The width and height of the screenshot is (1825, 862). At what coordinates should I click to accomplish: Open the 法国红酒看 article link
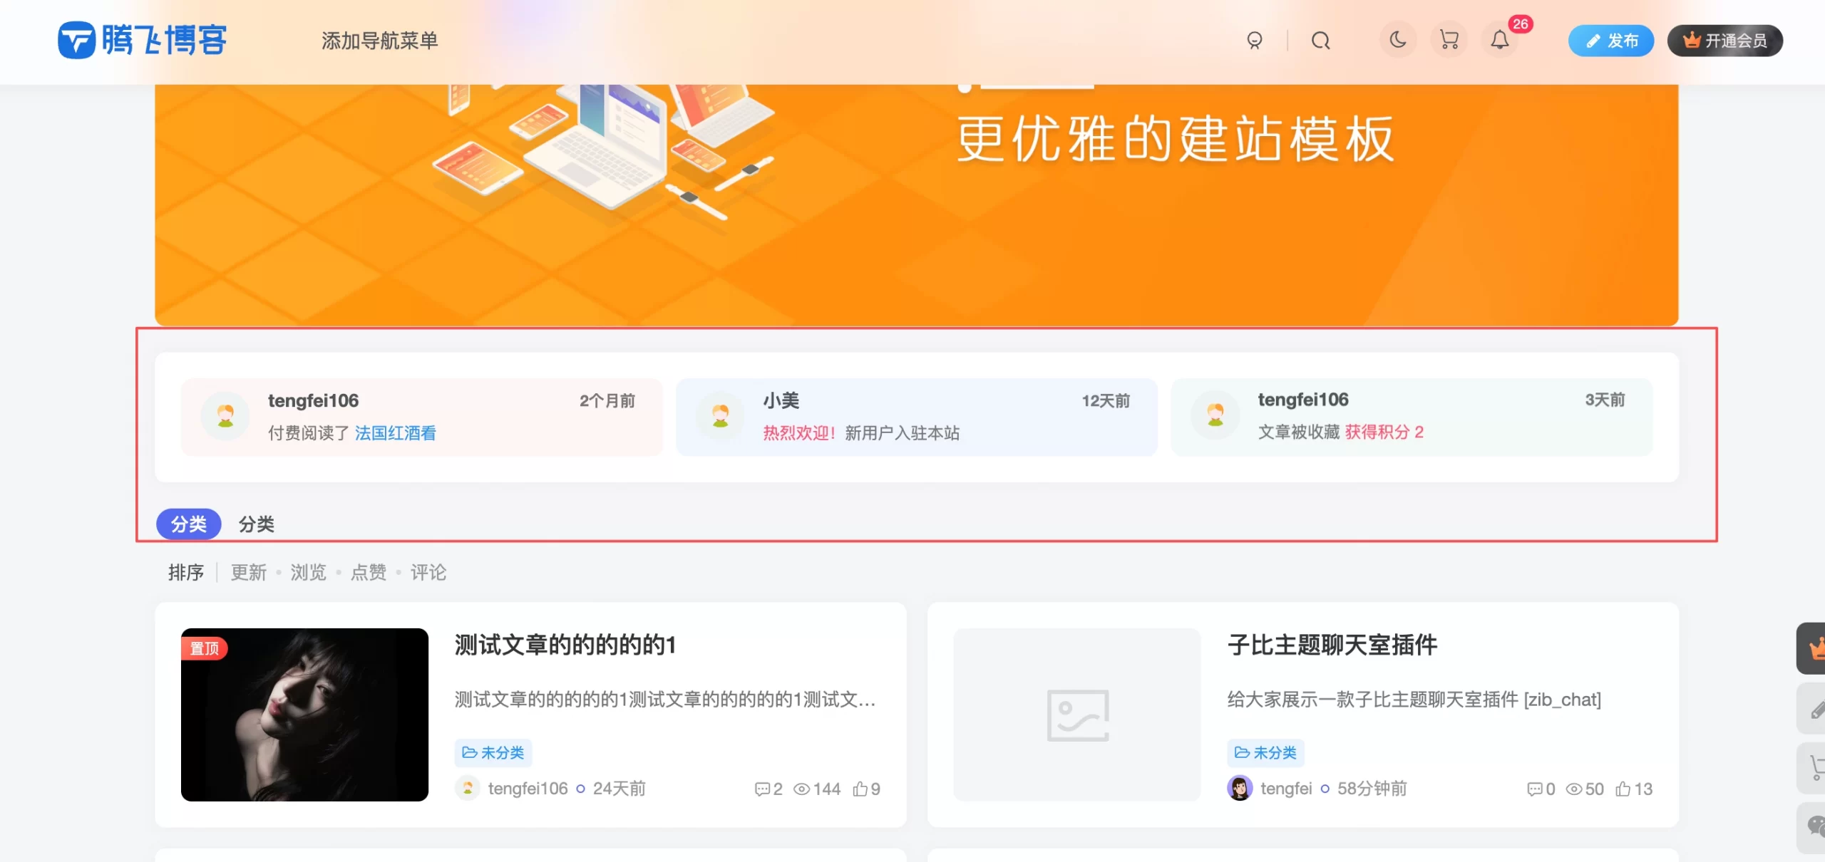click(396, 433)
